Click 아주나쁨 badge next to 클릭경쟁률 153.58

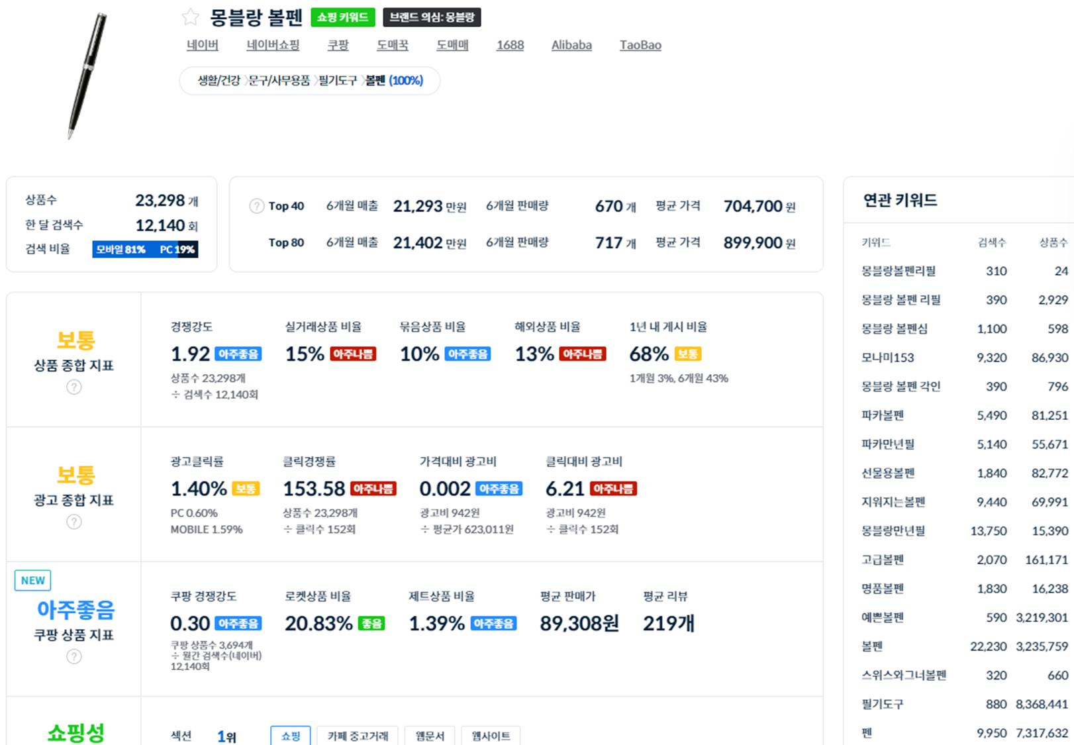(373, 489)
